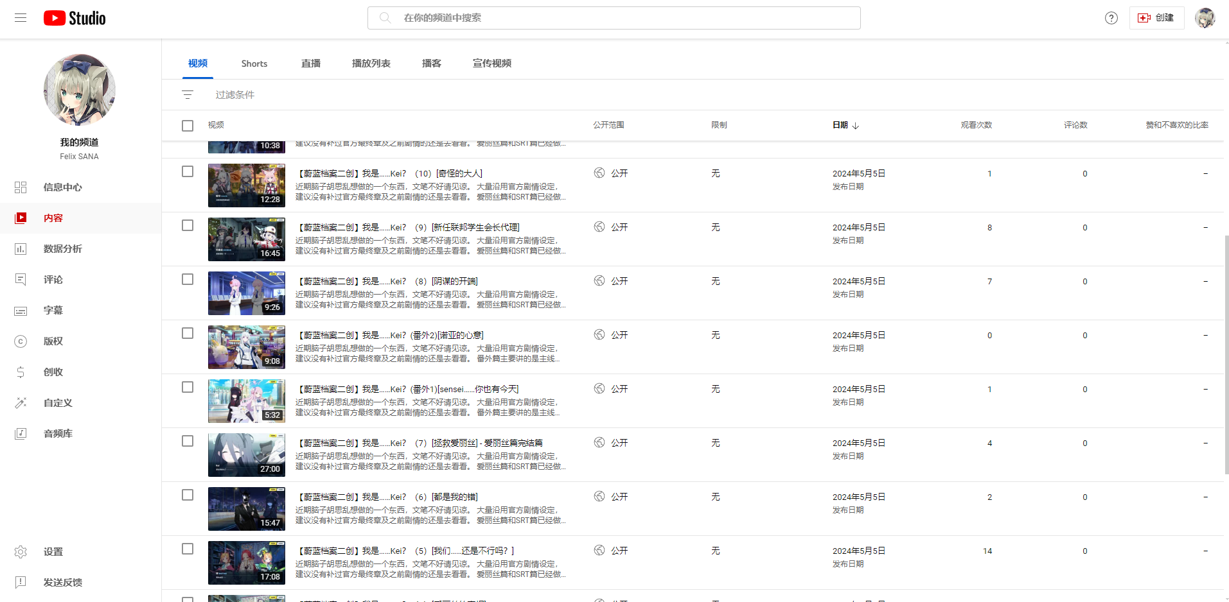
Task: Toggle the select-all videos checkbox
Action: pos(188,126)
